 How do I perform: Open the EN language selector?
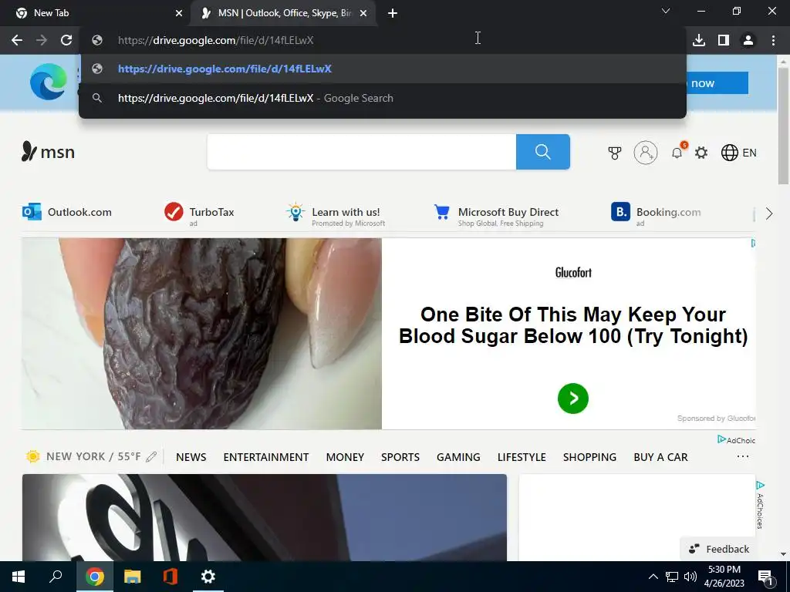[x=738, y=153]
